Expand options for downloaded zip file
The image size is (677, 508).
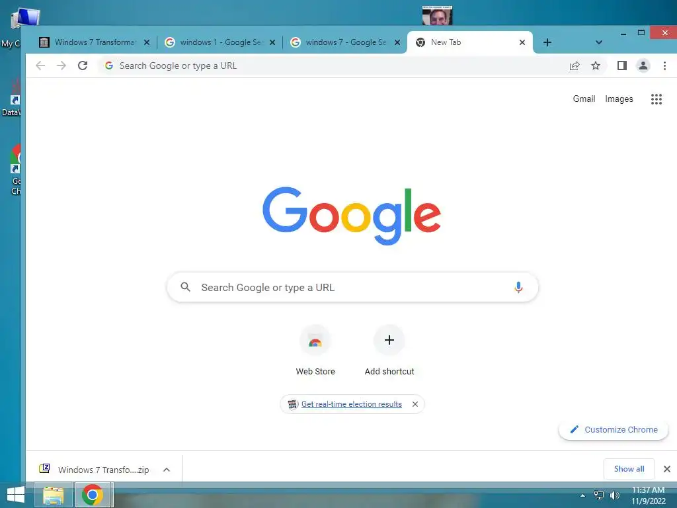point(167,470)
